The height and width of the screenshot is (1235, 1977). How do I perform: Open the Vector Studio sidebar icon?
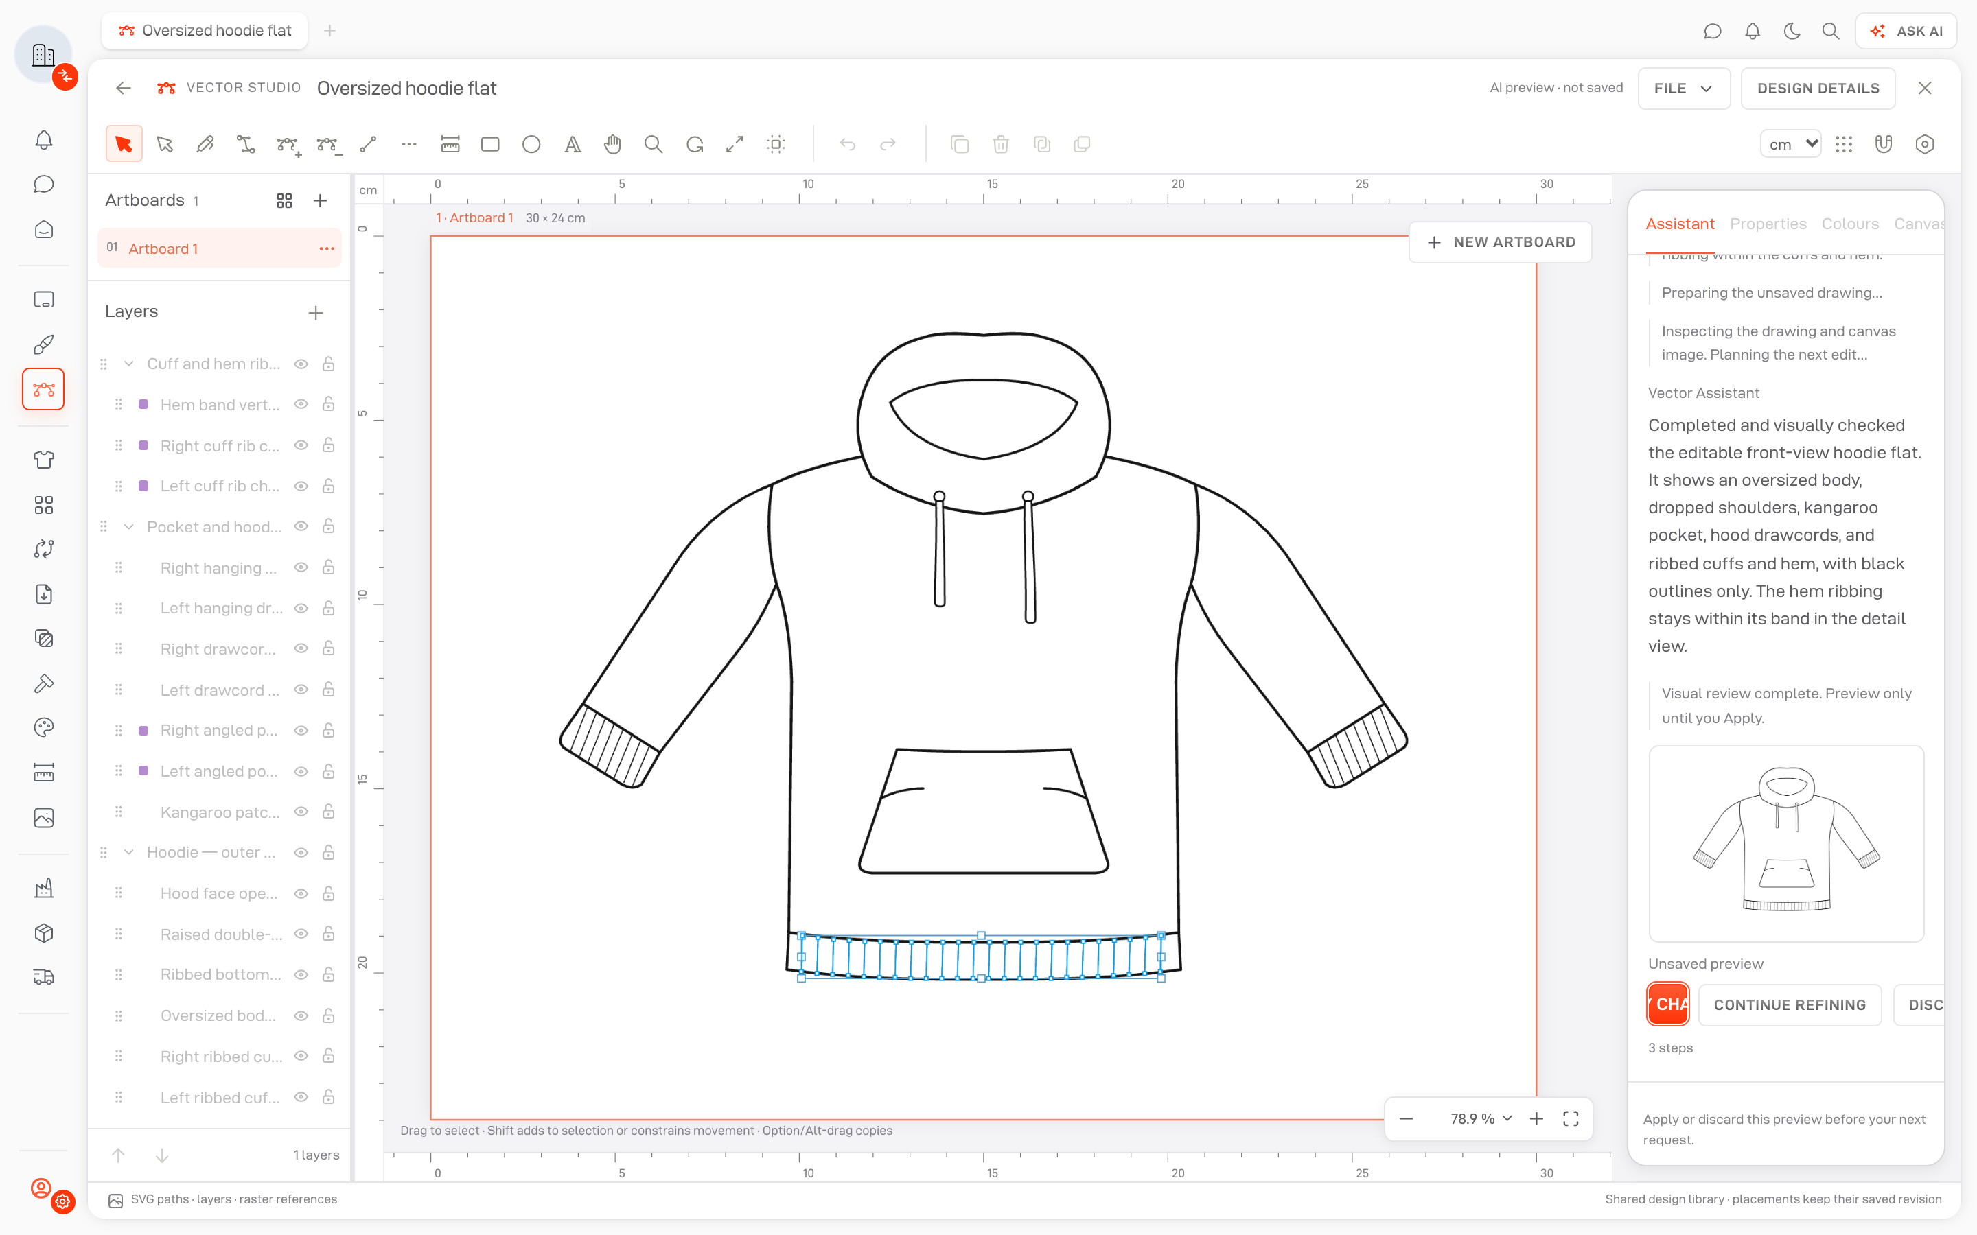[43, 390]
